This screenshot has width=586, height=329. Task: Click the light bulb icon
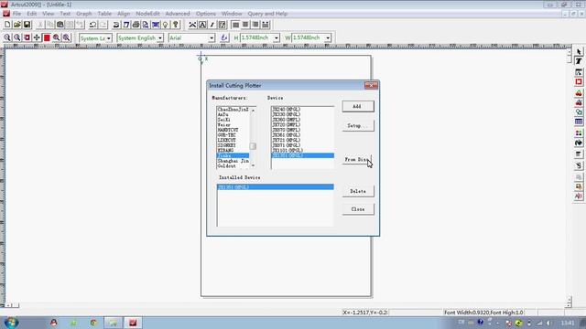(165, 25)
